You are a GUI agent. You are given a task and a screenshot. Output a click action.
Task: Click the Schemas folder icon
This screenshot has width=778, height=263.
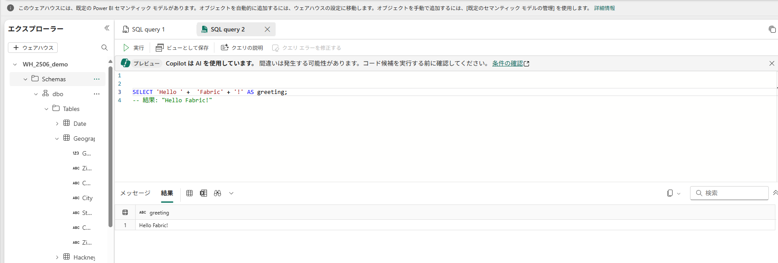click(x=35, y=79)
